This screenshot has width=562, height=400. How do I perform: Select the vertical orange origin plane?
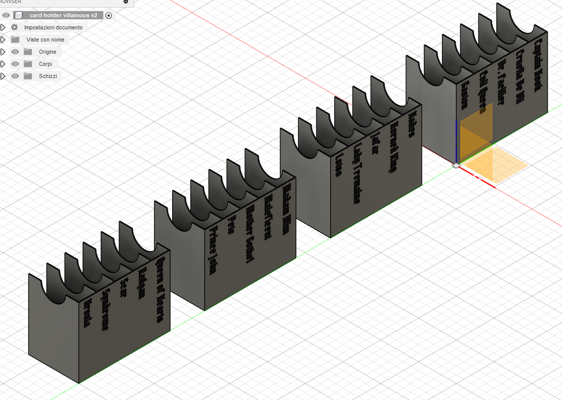(x=476, y=132)
